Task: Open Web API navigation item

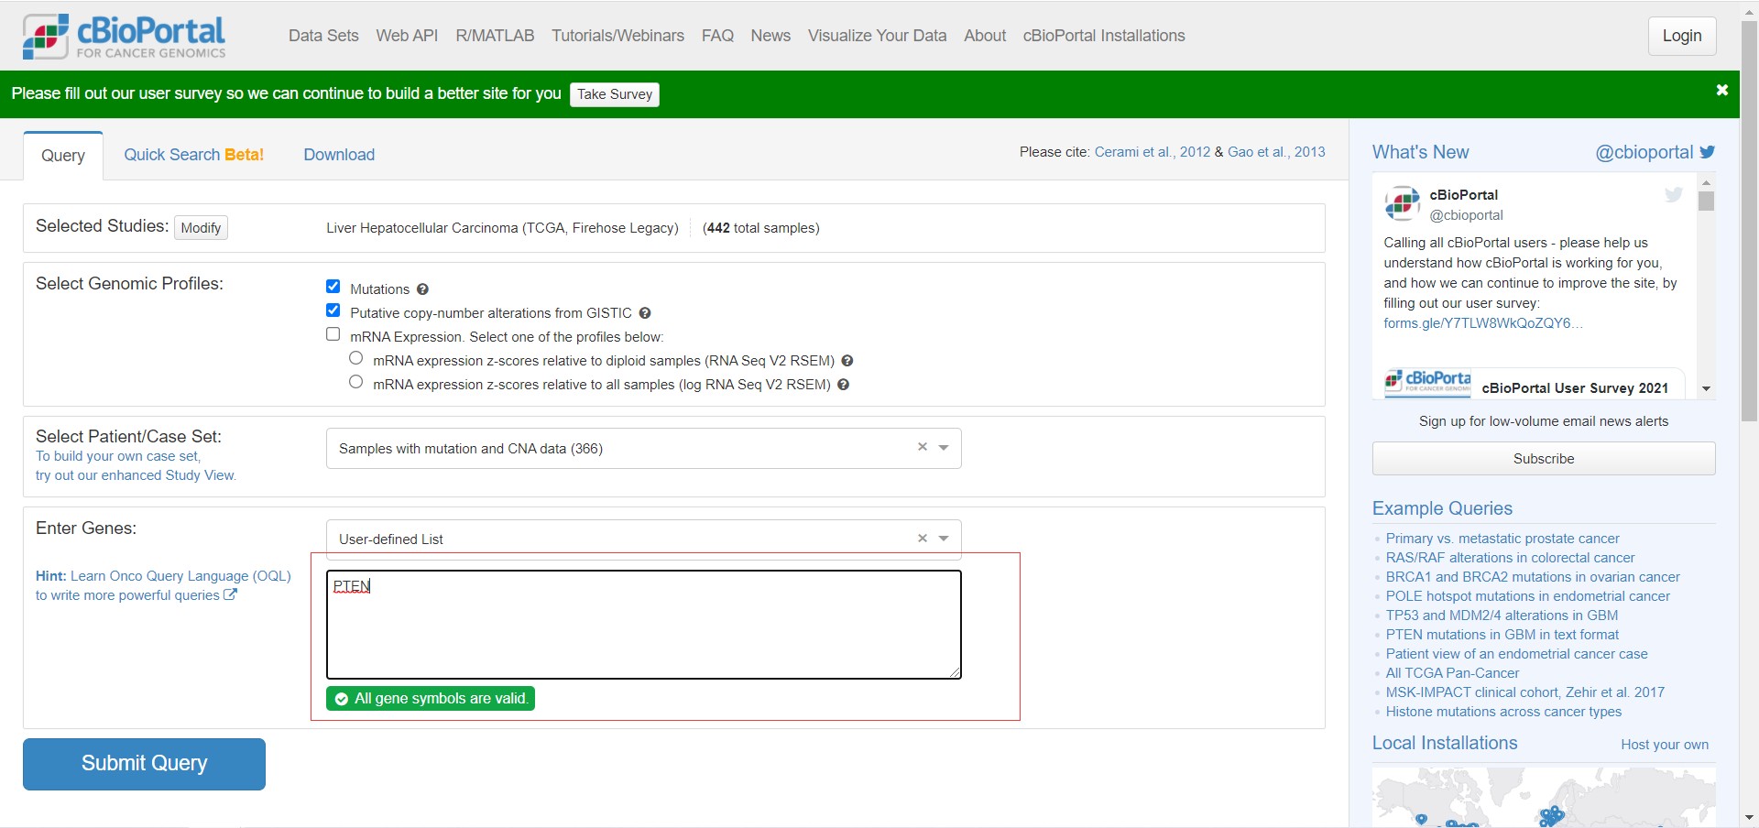Action: tap(407, 36)
